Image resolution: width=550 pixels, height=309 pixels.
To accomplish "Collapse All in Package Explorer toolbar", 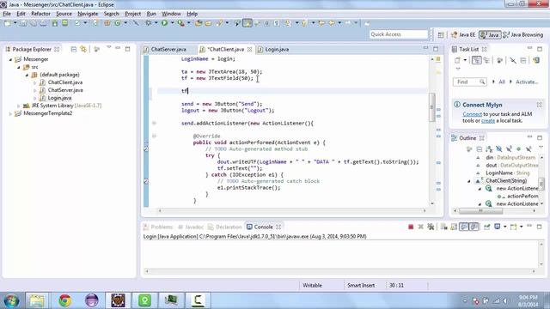I will click(74, 50).
